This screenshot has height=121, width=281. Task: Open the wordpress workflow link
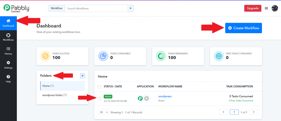pyautogui.click(x=165, y=96)
